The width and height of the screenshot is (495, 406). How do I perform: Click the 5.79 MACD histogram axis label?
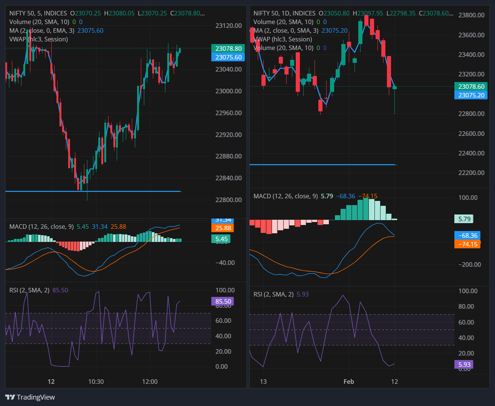pyautogui.click(x=464, y=219)
